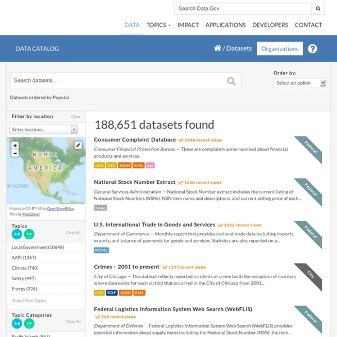Open the Consumer Complaint Database dataset

click(x=135, y=140)
